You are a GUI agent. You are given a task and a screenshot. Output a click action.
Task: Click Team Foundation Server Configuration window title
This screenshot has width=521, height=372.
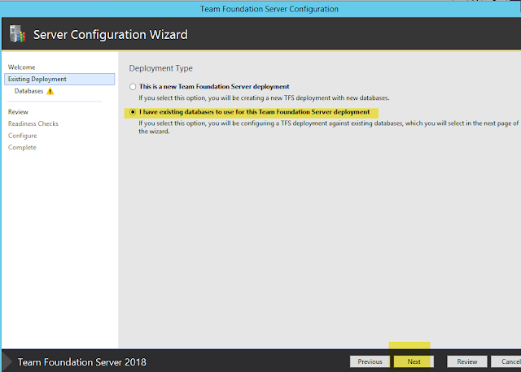coord(269,9)
